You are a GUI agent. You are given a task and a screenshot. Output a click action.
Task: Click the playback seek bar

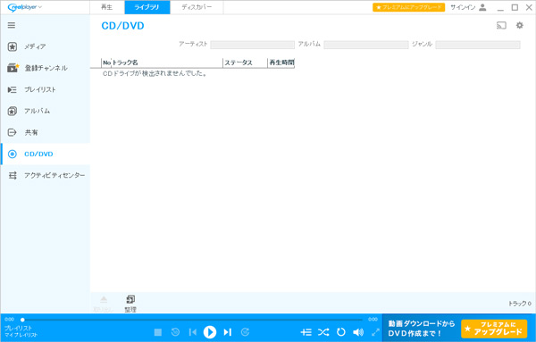tap(192, 320)
